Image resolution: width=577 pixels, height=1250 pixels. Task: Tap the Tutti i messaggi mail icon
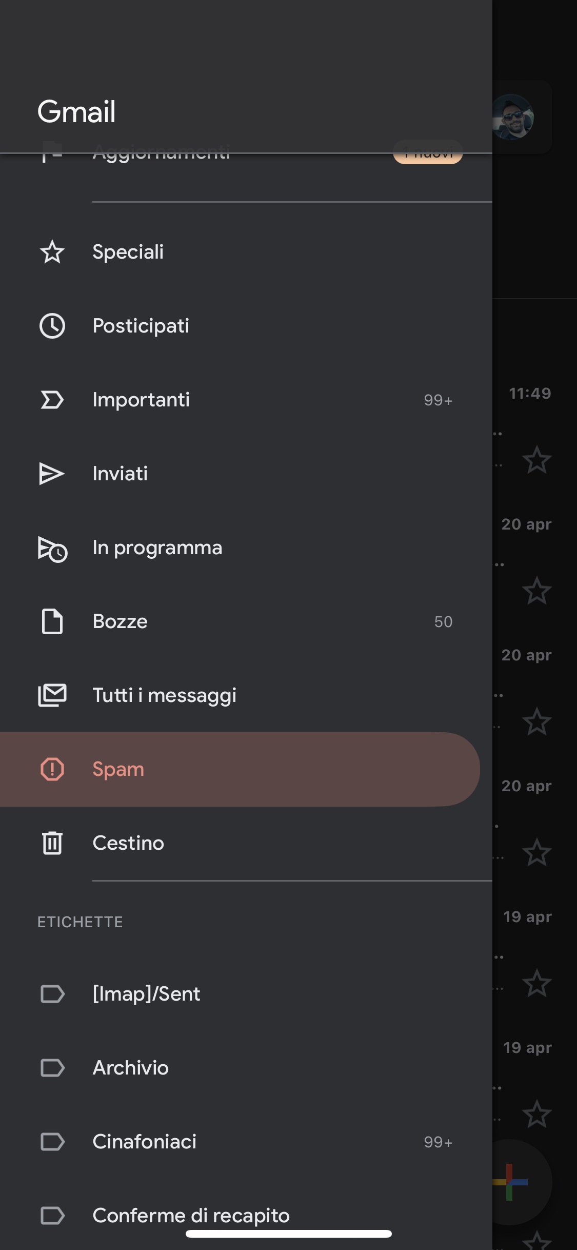click(x=52, y=696)
